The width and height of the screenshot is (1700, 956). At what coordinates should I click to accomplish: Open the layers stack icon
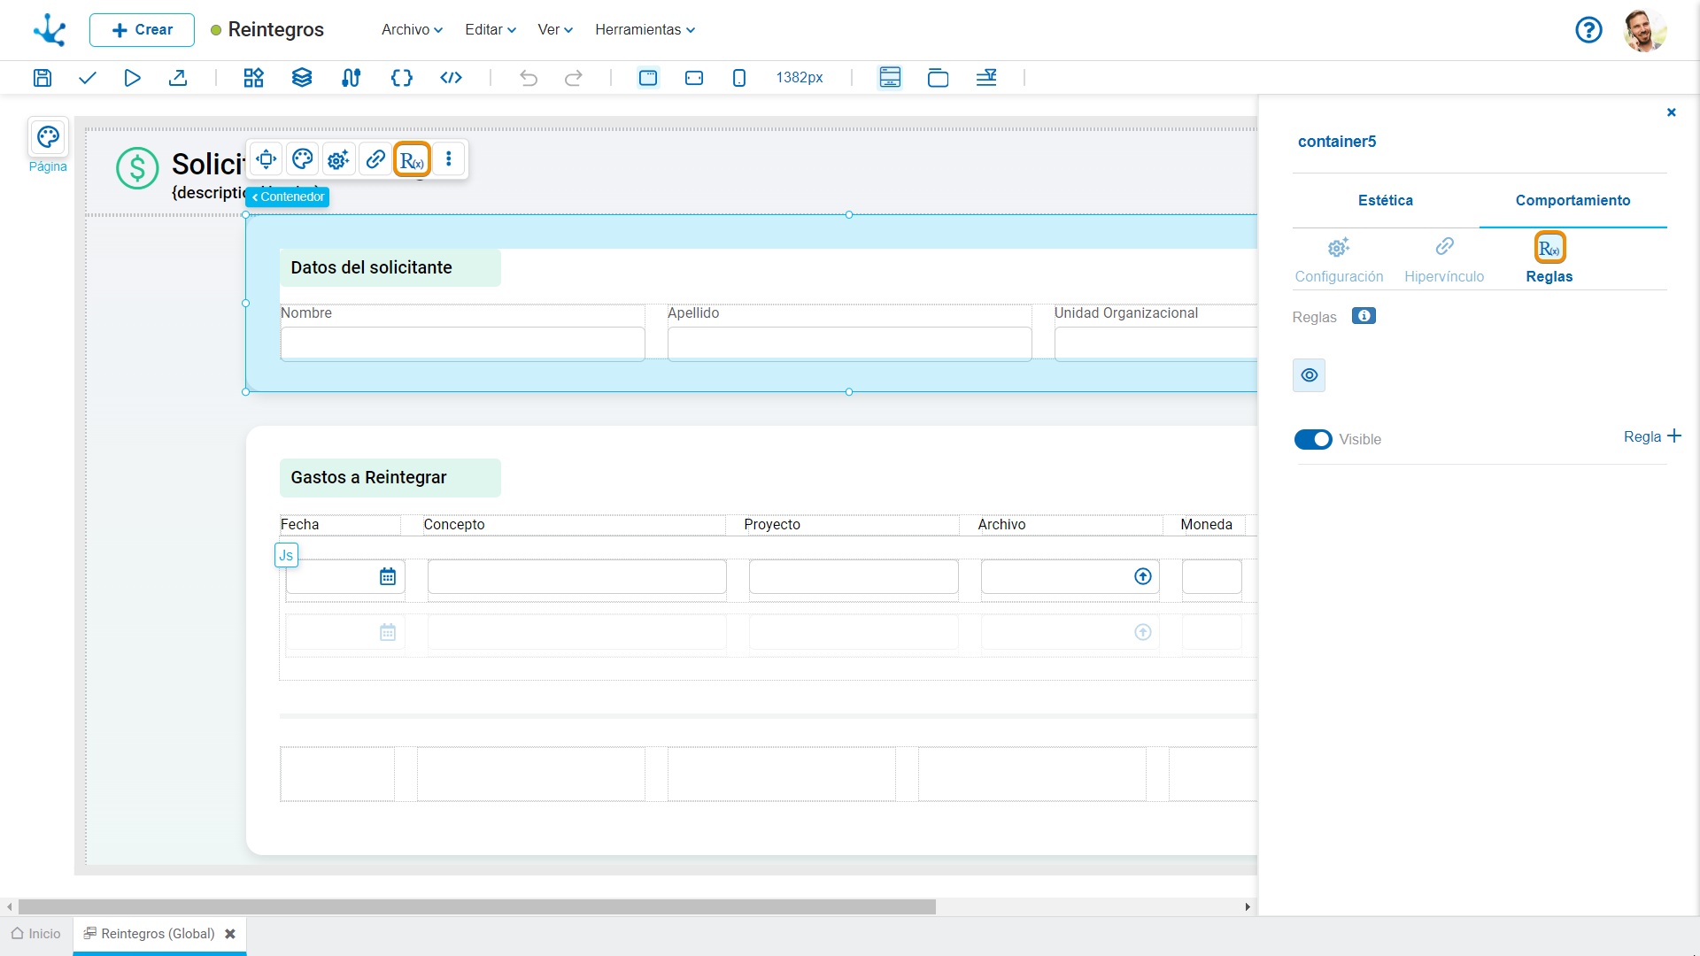[x=302, y=78]
